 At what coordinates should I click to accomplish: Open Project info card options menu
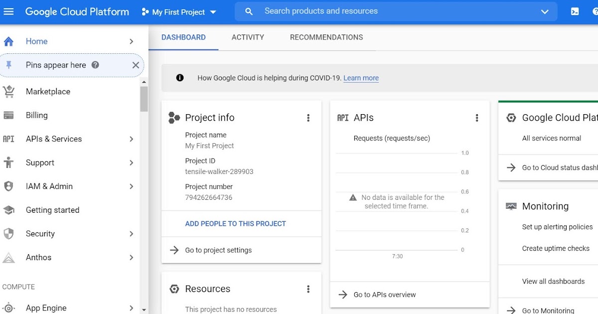(308, 118)
